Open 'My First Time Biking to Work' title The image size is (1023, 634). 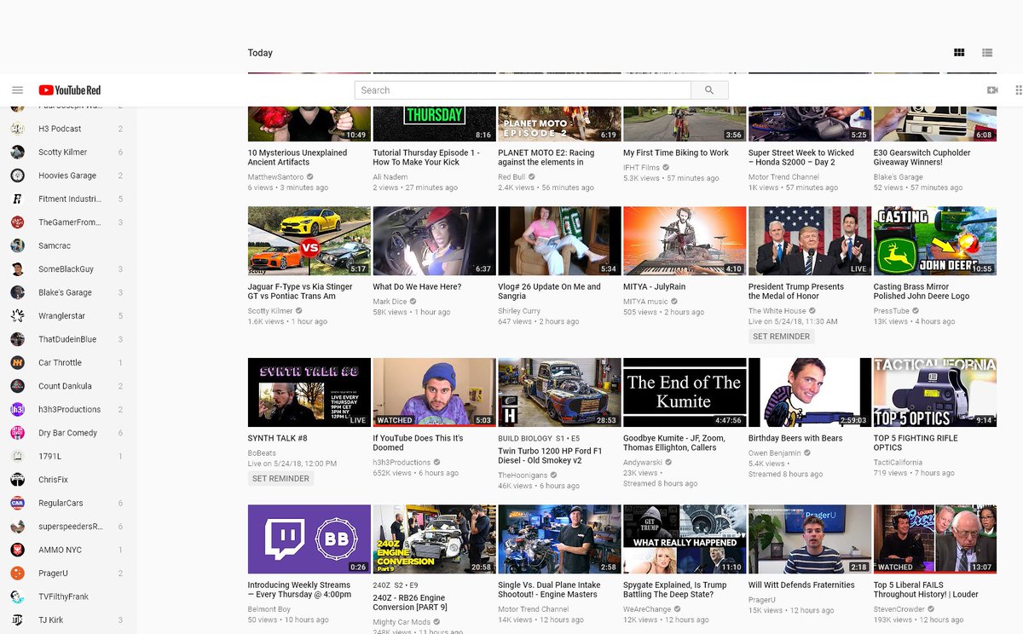[x=675, y=153]
